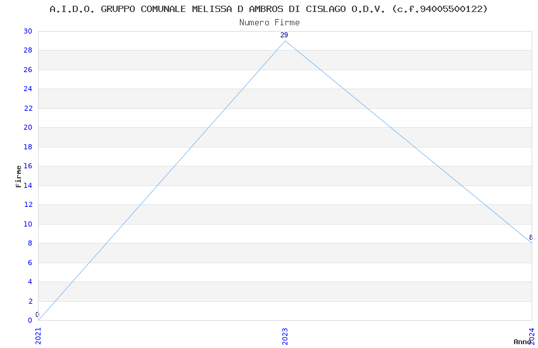Click y-axis tick value 26
Screen dimensions: 538x348
pos(28,70)
